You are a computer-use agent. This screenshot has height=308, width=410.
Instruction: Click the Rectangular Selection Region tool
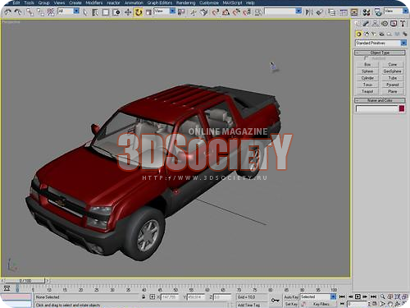point(106,12)
